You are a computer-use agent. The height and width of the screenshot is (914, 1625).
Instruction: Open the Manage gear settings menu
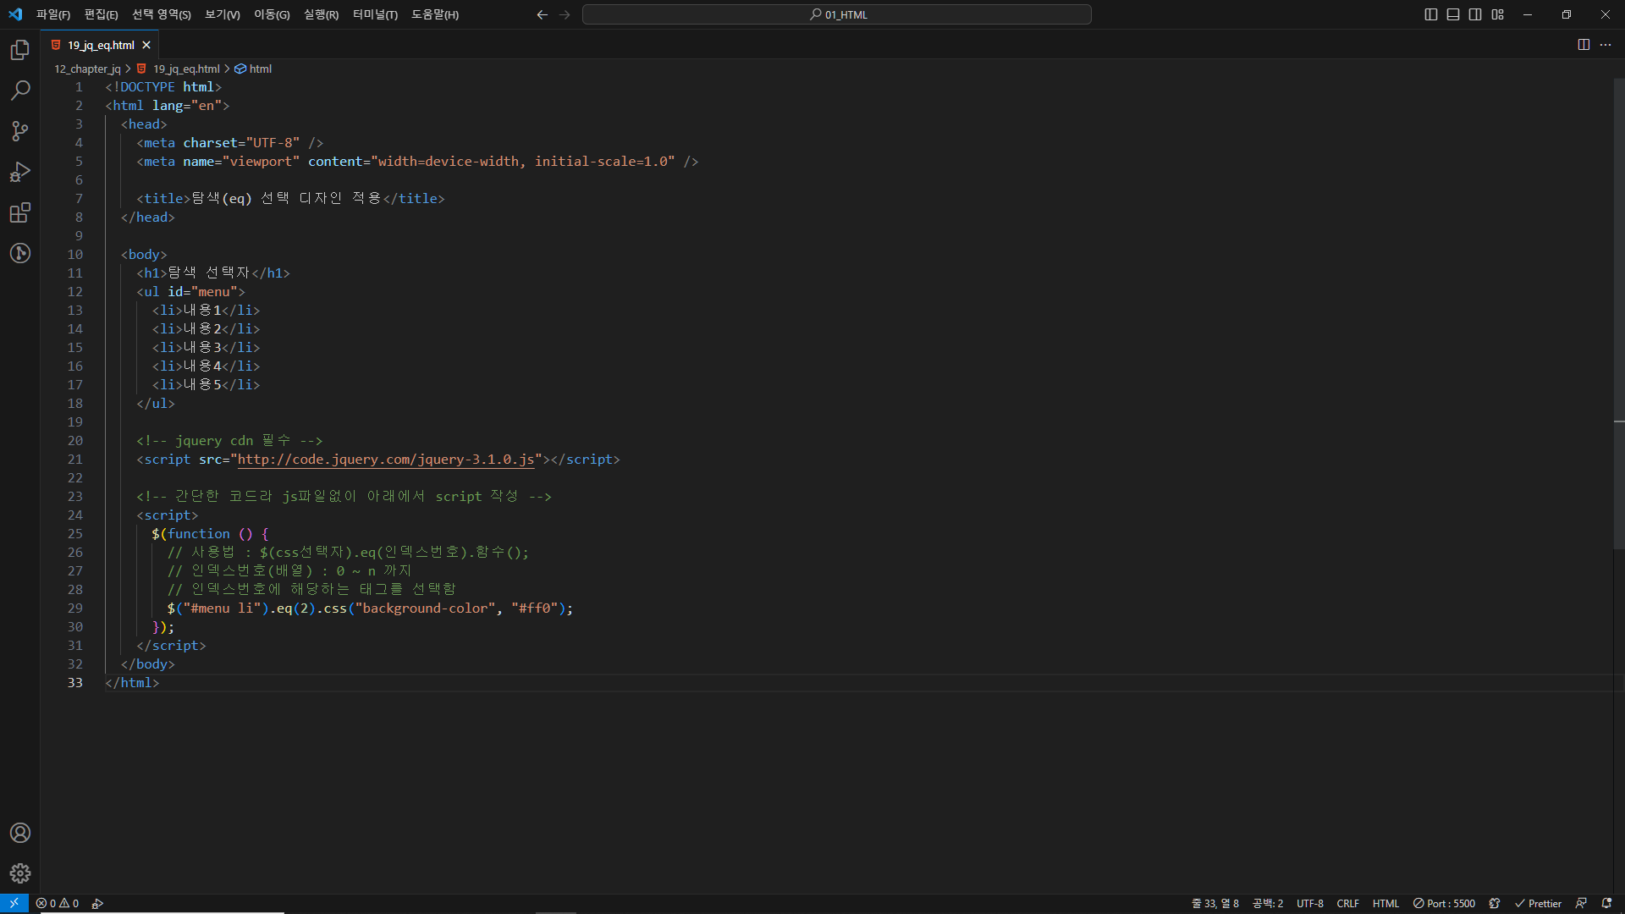(20, 873)
